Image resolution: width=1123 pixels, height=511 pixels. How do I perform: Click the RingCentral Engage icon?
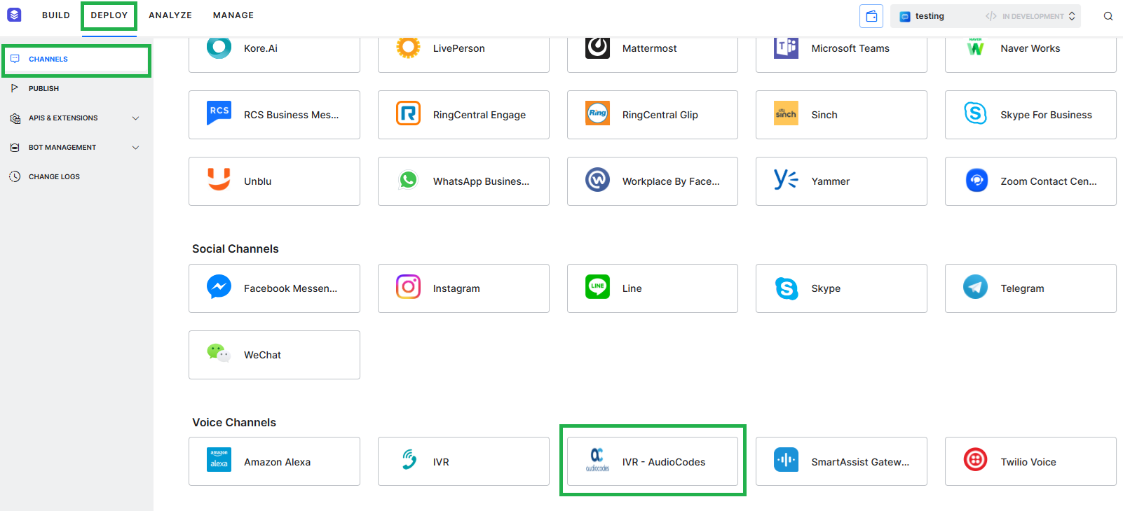click(408, 113)
